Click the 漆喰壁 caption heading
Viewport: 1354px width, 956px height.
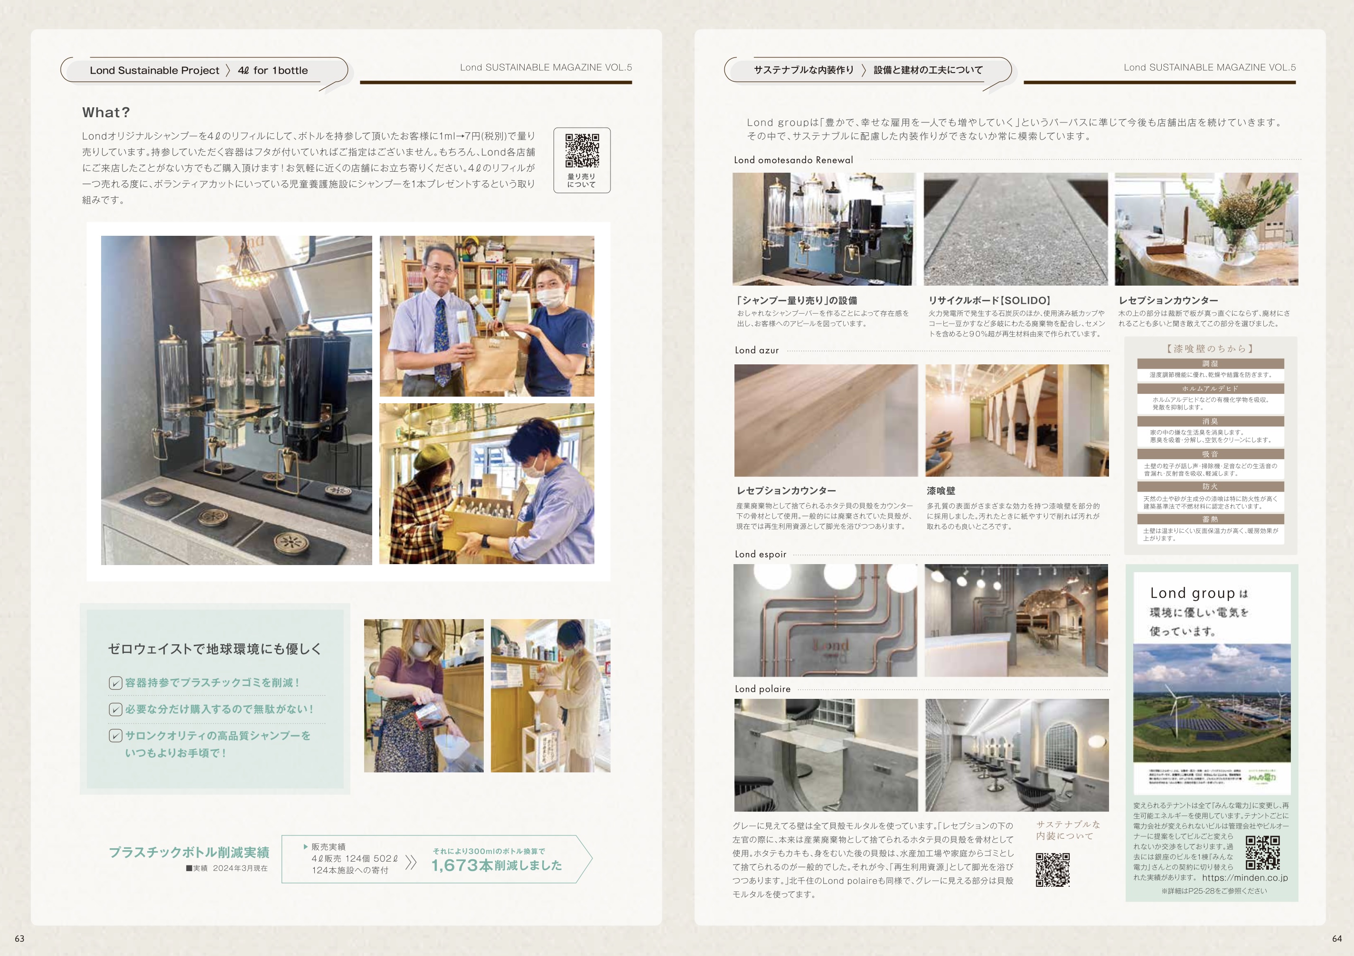tap(940, 491)
